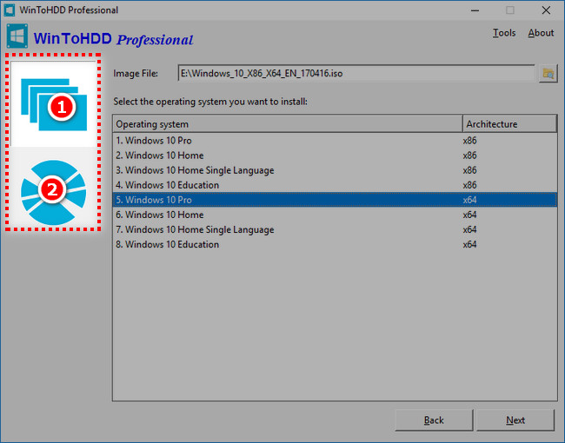Minimize the WinToHDD window

point(475,10)
